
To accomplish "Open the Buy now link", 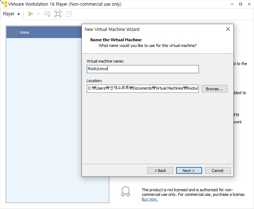I will pos(150,199).
